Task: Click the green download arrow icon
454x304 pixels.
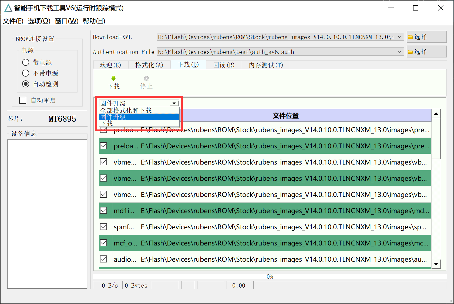Action: coord(113,78)
